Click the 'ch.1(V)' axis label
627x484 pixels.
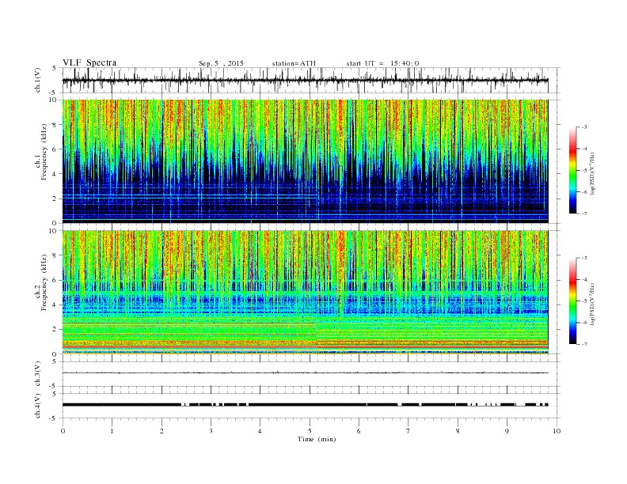tap(37, 80)
